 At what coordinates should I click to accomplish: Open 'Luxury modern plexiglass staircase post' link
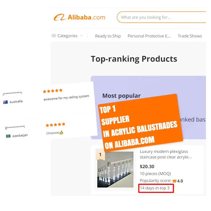[x=166, y=154]
